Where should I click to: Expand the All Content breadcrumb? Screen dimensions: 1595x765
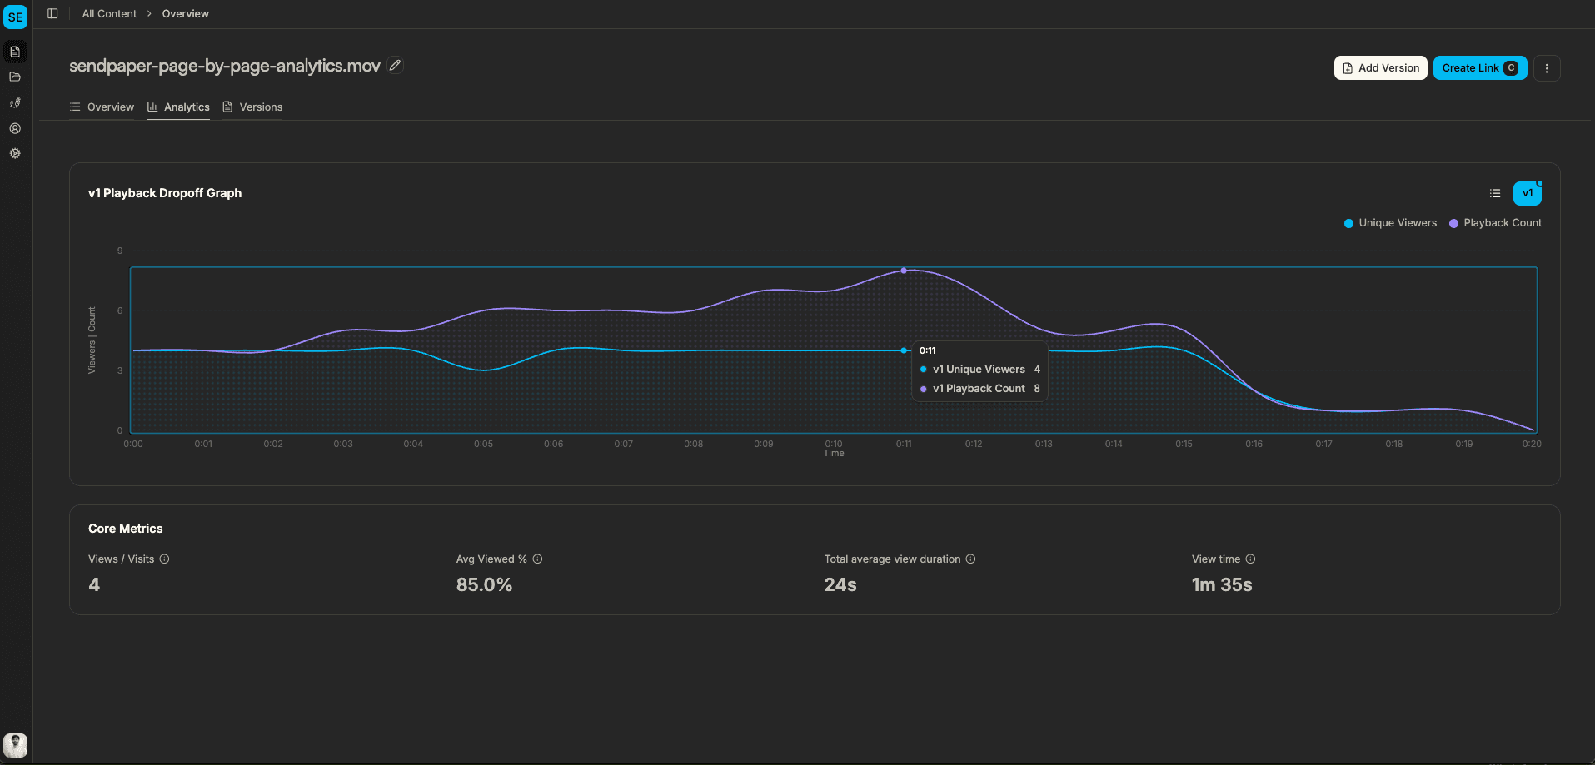(x=108, y=13)
